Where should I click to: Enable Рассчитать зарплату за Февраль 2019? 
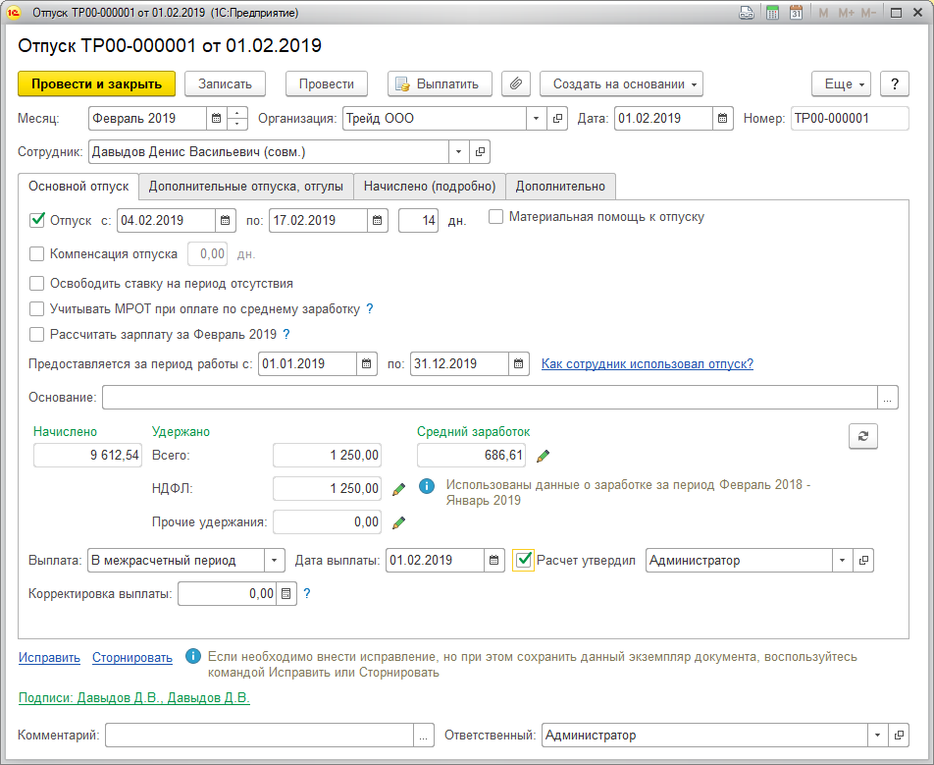37,335
